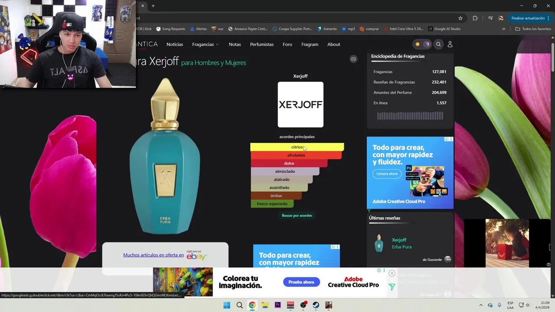
Task: Select the avainillado accord bar
Action: point(279,188)
